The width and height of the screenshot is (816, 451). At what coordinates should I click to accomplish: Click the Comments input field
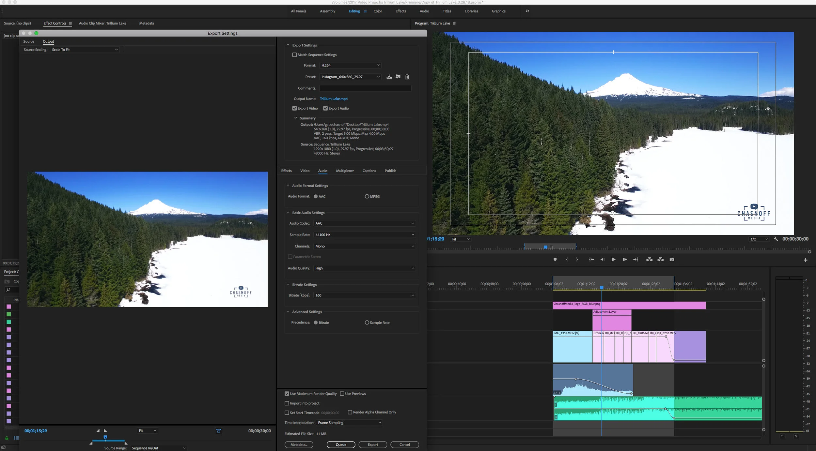365,88
